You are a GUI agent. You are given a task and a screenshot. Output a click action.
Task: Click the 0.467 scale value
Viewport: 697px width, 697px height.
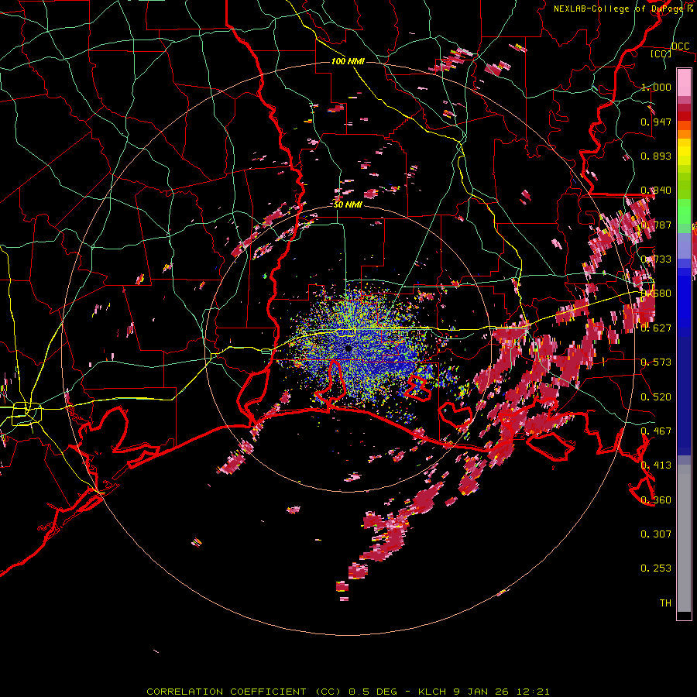click(x=656, y=431)
